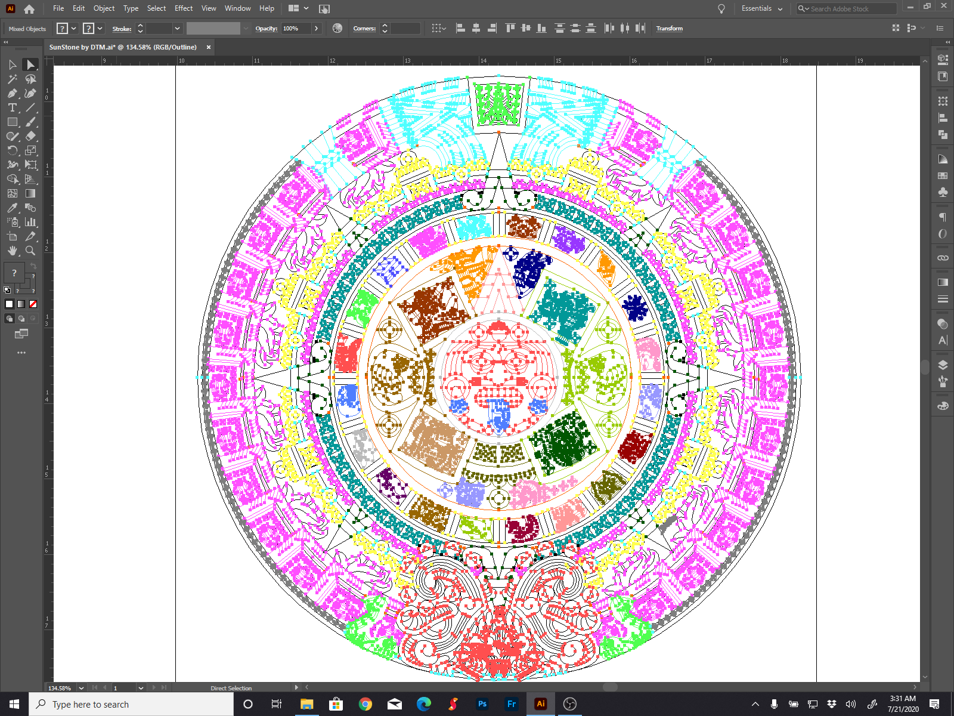Select the Artboard tool
The image size is (954, 716).
[13, 236]
